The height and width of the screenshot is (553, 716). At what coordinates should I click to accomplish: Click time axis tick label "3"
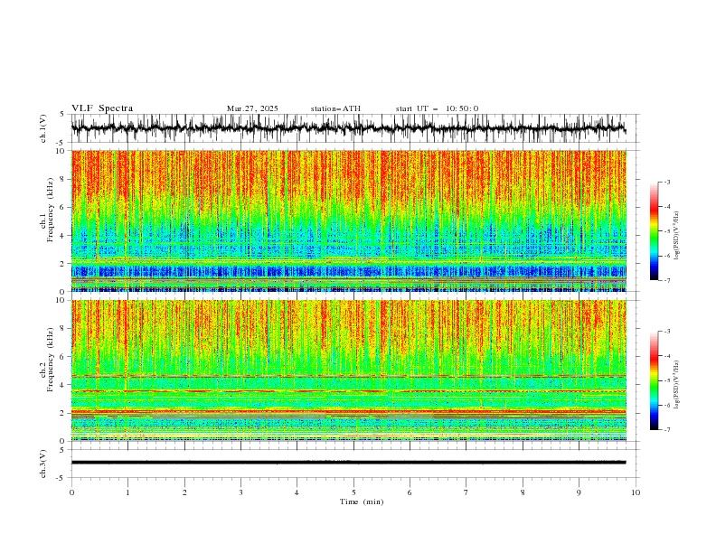pos(240,492)
